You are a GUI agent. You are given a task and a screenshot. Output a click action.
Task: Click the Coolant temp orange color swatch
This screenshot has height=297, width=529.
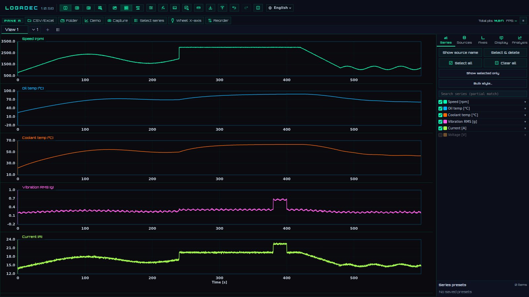tap(445, 115)
